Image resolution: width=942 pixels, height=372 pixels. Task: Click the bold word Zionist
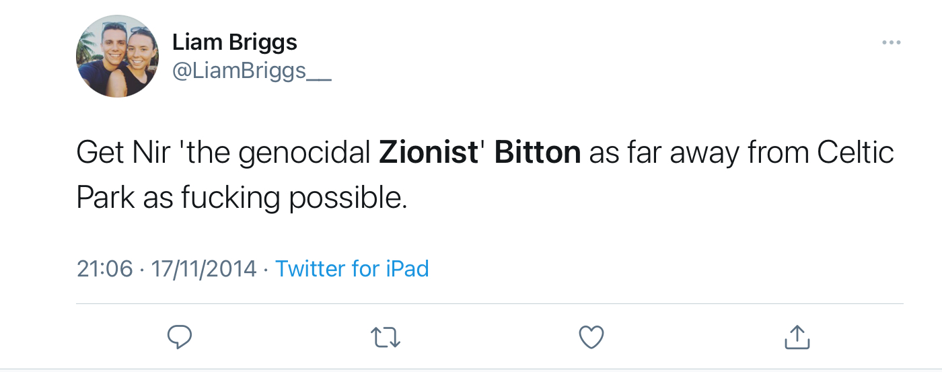[x=428, y=153]
